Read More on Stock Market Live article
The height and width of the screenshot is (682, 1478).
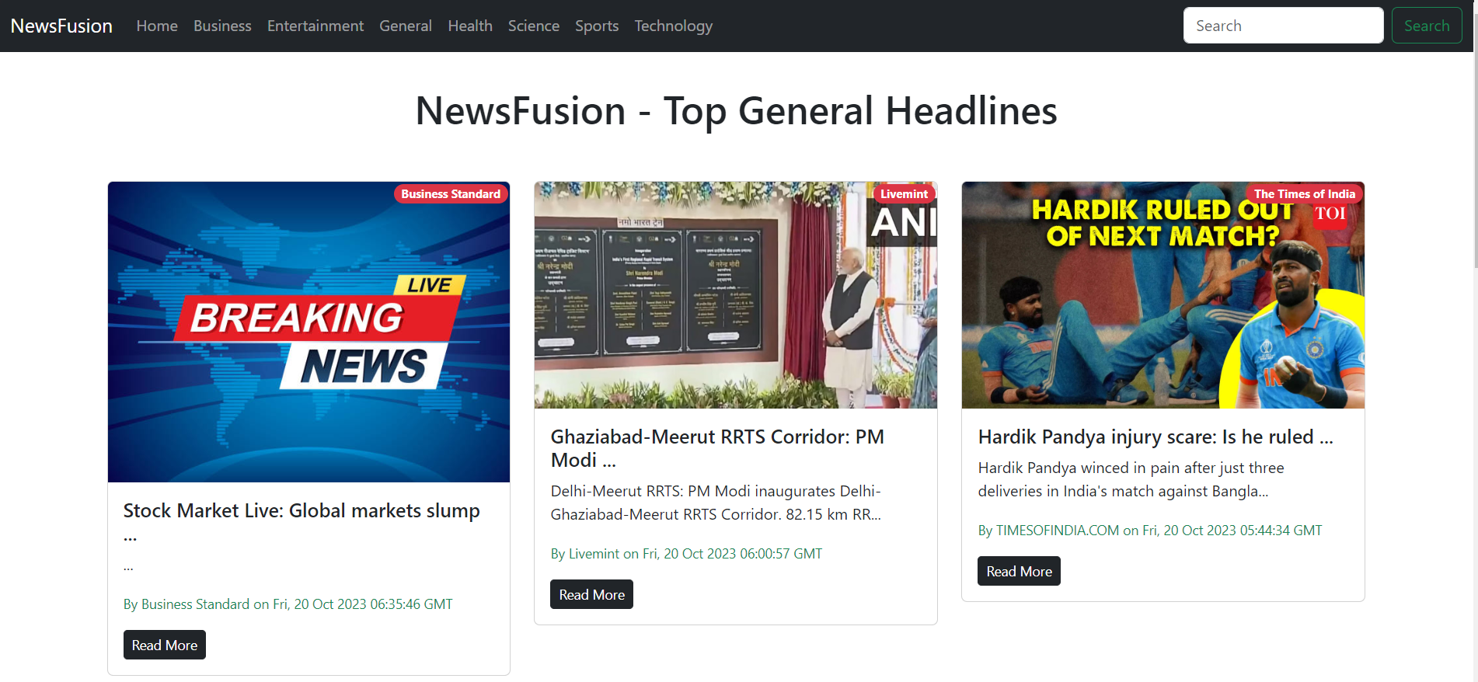(x=164, y=645)
